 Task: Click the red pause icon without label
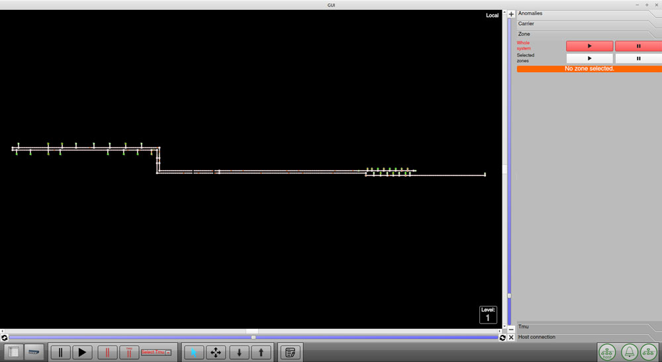108,353
